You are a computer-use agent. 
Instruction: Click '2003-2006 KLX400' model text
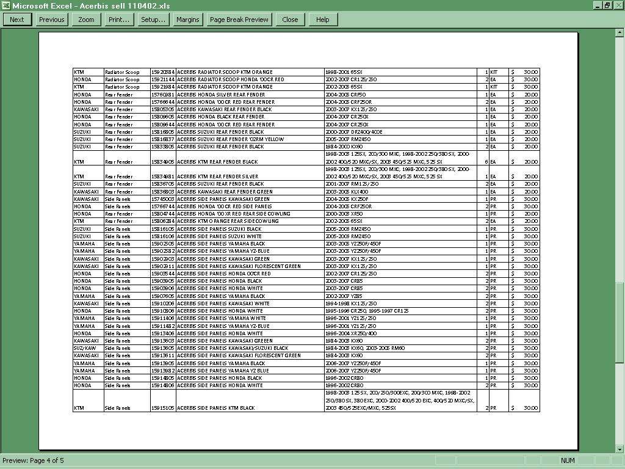coord(347,191)
